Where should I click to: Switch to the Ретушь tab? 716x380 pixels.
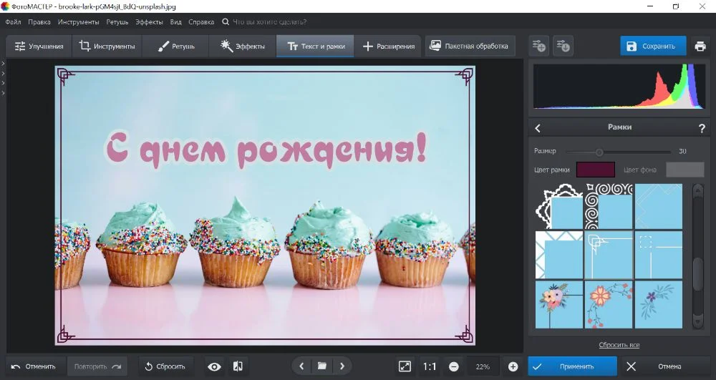click(x=175, y=47)
